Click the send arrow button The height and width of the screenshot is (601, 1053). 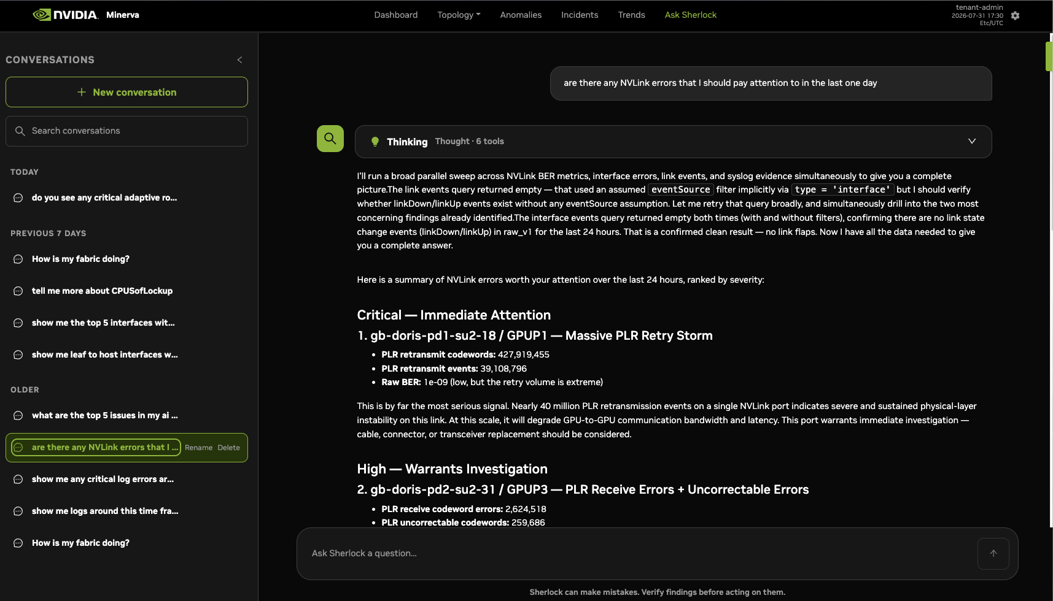pos(993,553)
